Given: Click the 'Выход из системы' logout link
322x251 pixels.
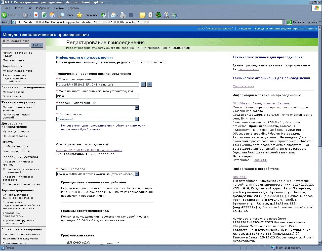Looking at the screenshot, I should (286, 29).
